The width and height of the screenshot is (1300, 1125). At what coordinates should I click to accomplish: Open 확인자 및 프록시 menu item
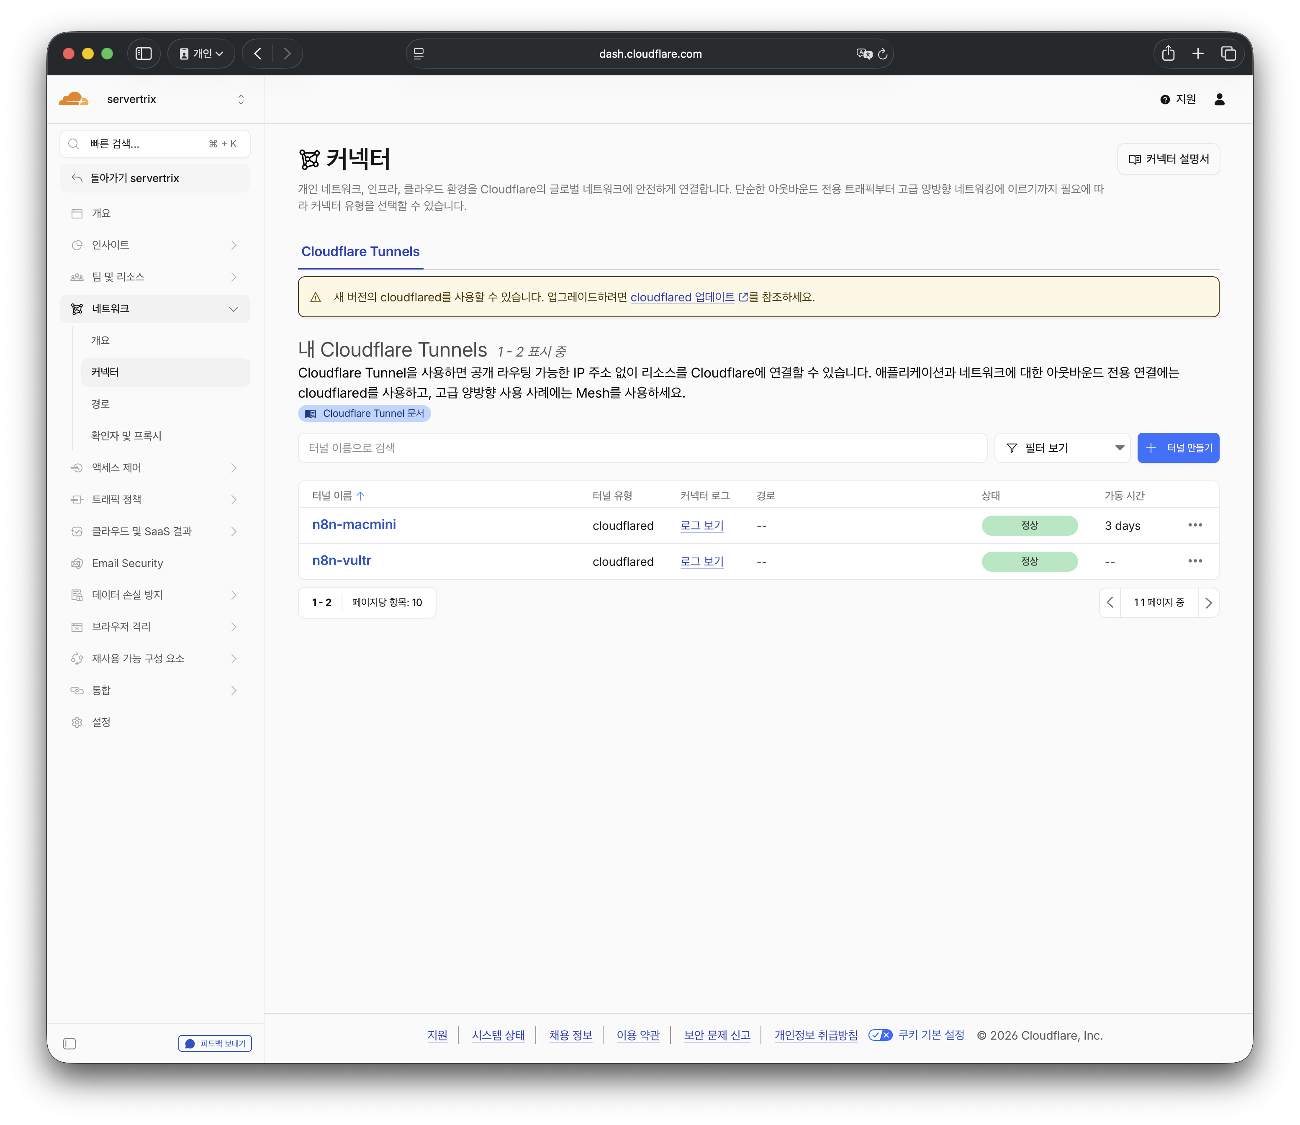(x=165, y=436)
